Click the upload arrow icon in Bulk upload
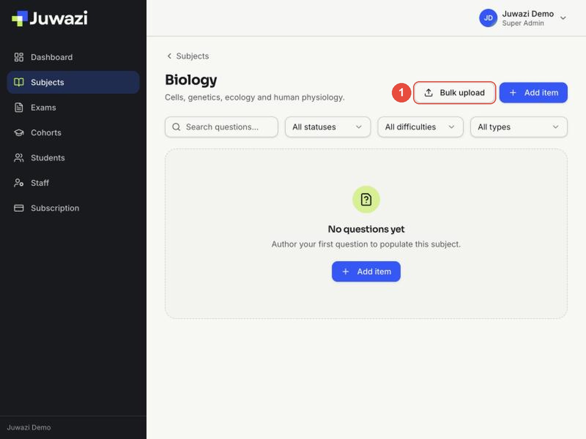Screen dimensions: 586x439 point(429,93)
